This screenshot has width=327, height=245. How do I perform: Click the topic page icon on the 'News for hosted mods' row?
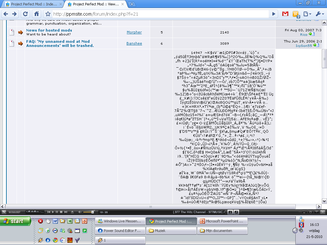coord(12,32)
